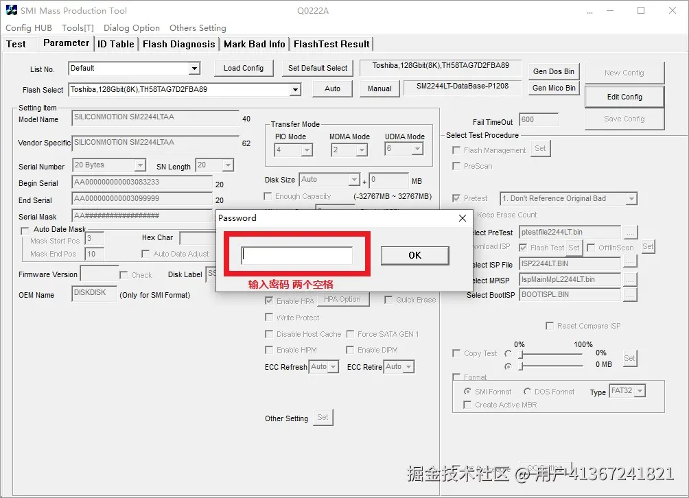The height and width of the screenshot is (498, 689).
Task: Open the Dialog Option menu
Action: pos(131,27)
